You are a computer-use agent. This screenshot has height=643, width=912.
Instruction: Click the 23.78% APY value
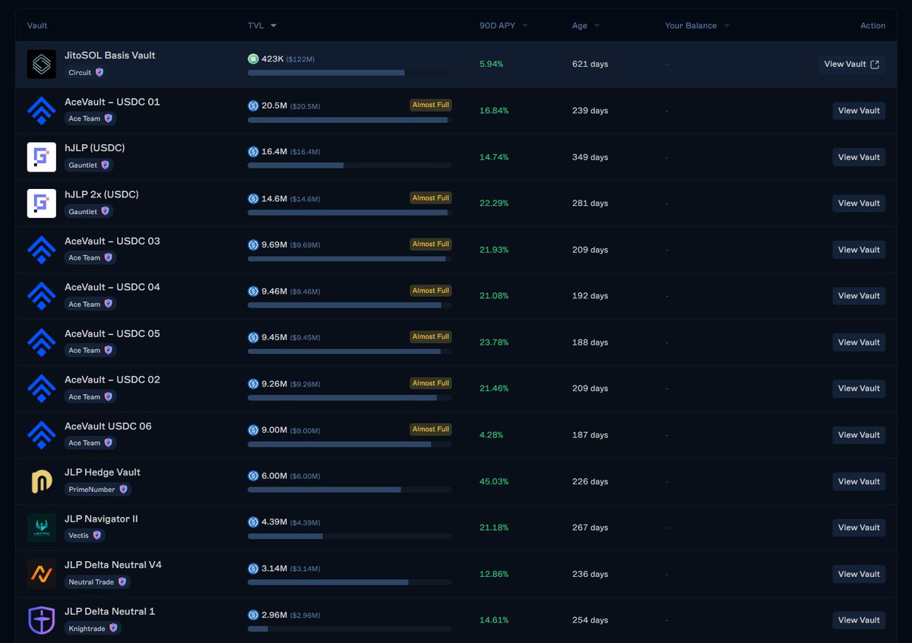coord(494,342)
